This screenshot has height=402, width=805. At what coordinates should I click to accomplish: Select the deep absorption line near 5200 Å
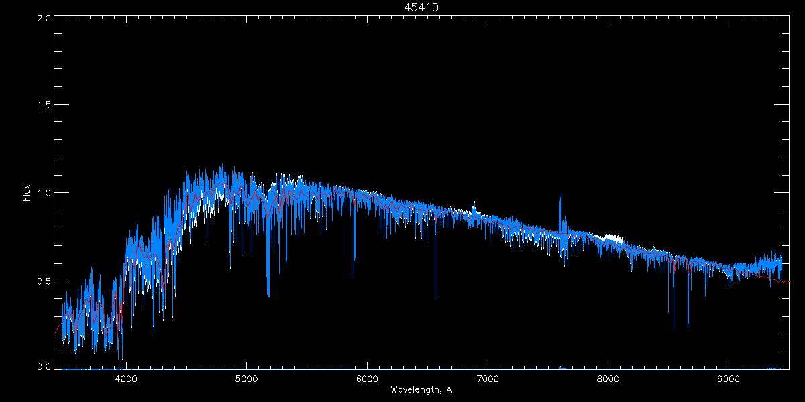click(x=268, y=293)
